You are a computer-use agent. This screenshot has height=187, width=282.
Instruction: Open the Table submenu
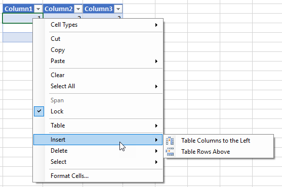[98, 126]
